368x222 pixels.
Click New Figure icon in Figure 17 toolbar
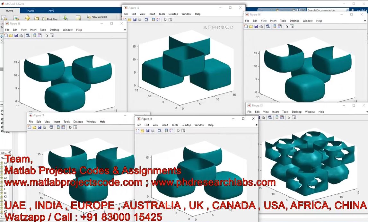(29, 127)
